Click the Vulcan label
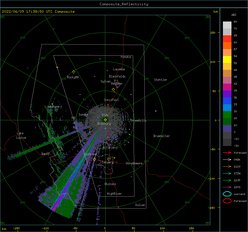248x232 pixels. pos(140,205)
